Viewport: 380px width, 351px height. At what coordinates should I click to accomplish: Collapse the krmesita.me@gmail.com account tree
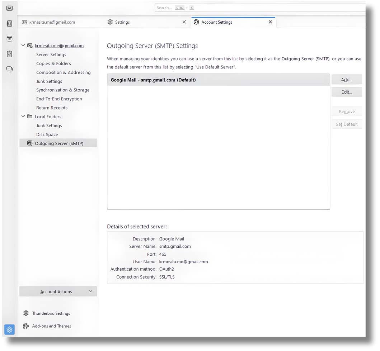[x=23, y=45]
